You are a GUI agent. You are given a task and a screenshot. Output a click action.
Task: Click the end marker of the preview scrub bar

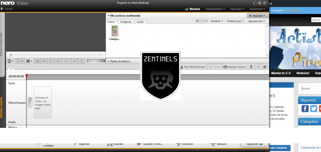[x=101, y=55]
